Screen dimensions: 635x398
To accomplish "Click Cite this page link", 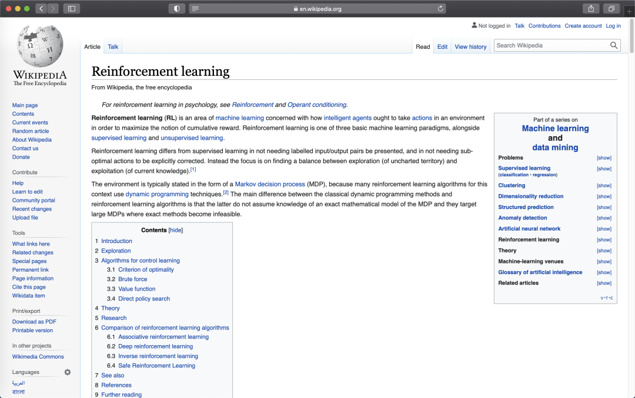I will click(x=29, y=287).
